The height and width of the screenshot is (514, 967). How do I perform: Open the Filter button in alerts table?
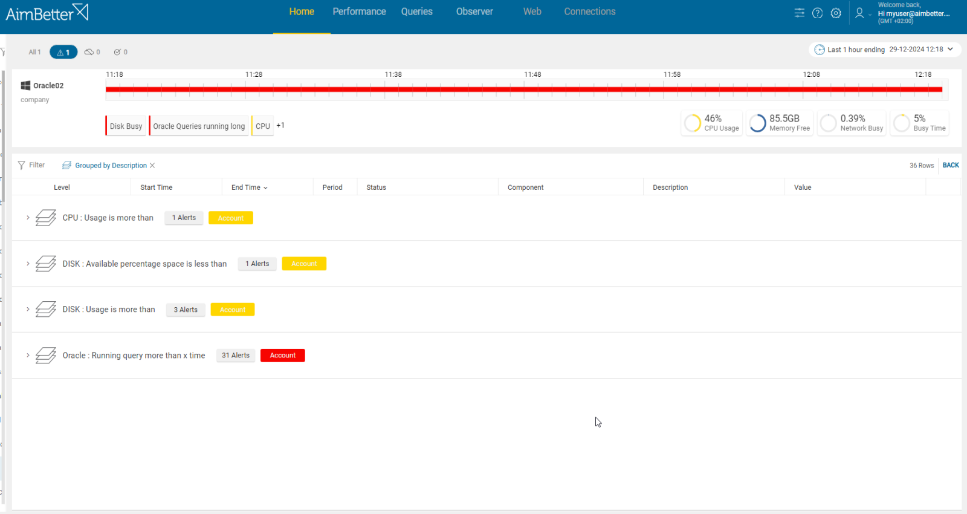31,165
